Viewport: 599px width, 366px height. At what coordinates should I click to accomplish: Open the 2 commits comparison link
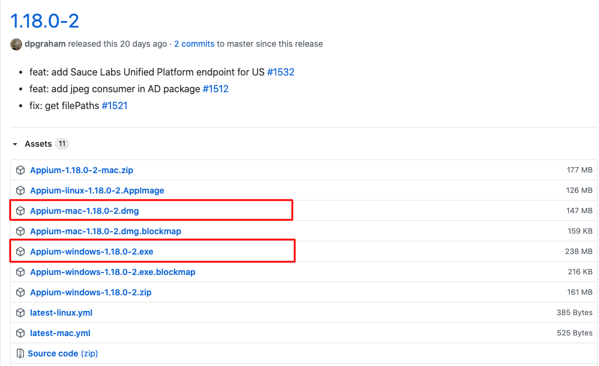pyautogui.click(x=194, y=44)
